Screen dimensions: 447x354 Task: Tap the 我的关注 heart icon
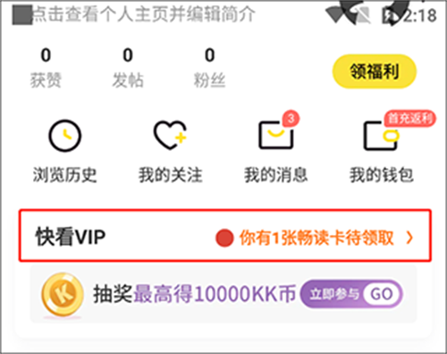(x=170, y=135)
